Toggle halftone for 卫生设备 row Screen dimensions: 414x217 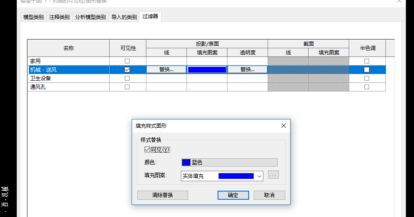367,79
